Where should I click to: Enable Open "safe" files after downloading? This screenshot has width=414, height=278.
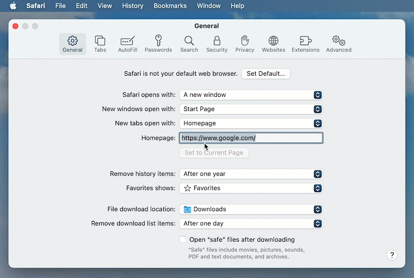[183, 239]
